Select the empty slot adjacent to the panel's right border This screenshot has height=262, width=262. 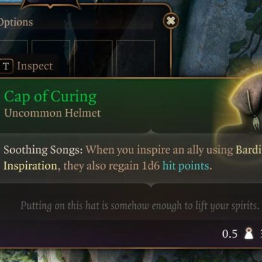point(136,58)
